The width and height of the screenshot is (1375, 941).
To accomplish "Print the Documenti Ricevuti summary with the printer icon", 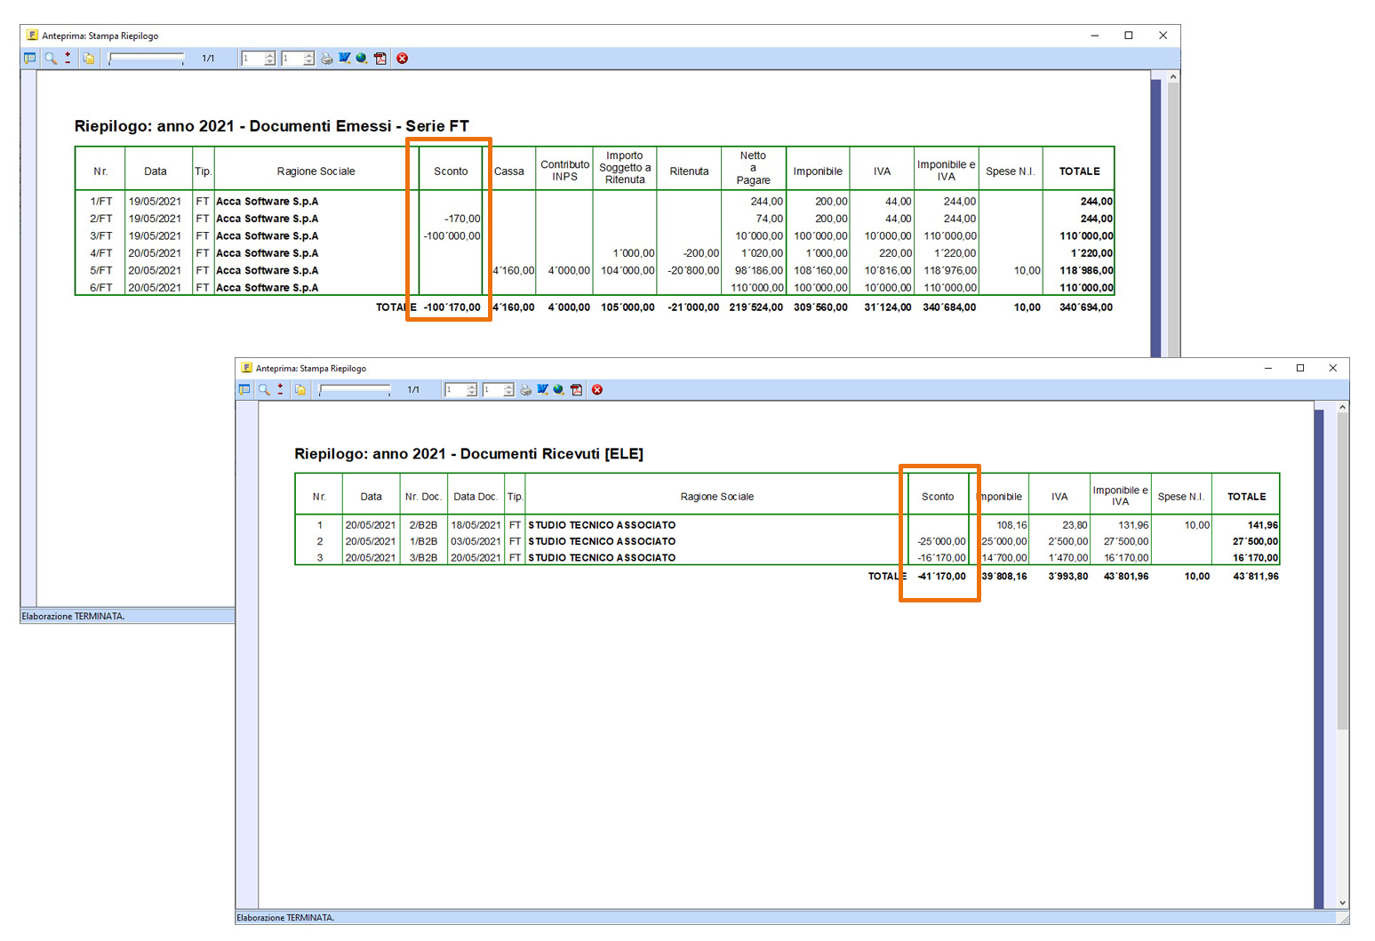I will (526, 390).
